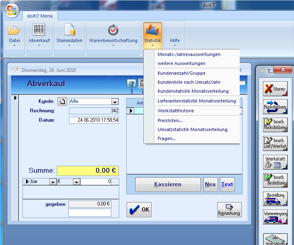Expand the € currency dropdown
The image size is (294, 245).
pyautogui.click(x=76, y=182)
